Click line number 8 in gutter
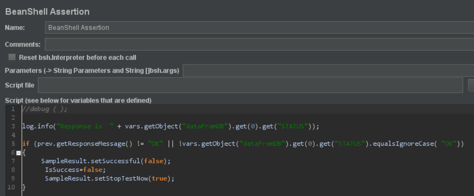 13,170
